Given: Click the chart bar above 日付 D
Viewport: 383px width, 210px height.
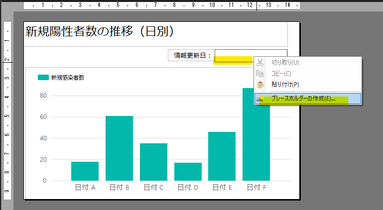Looking at the screenshot, I should pos(188,172).
